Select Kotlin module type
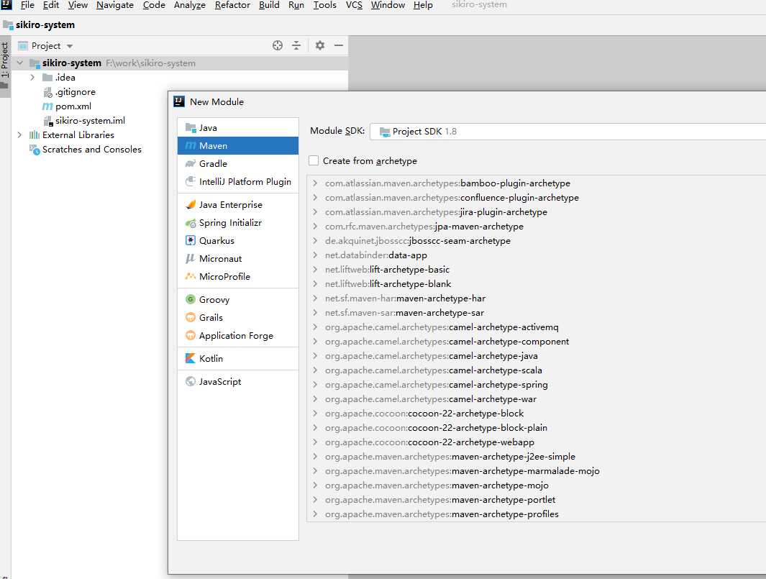The height and width of the screenshot is (579, 766). 238,359
